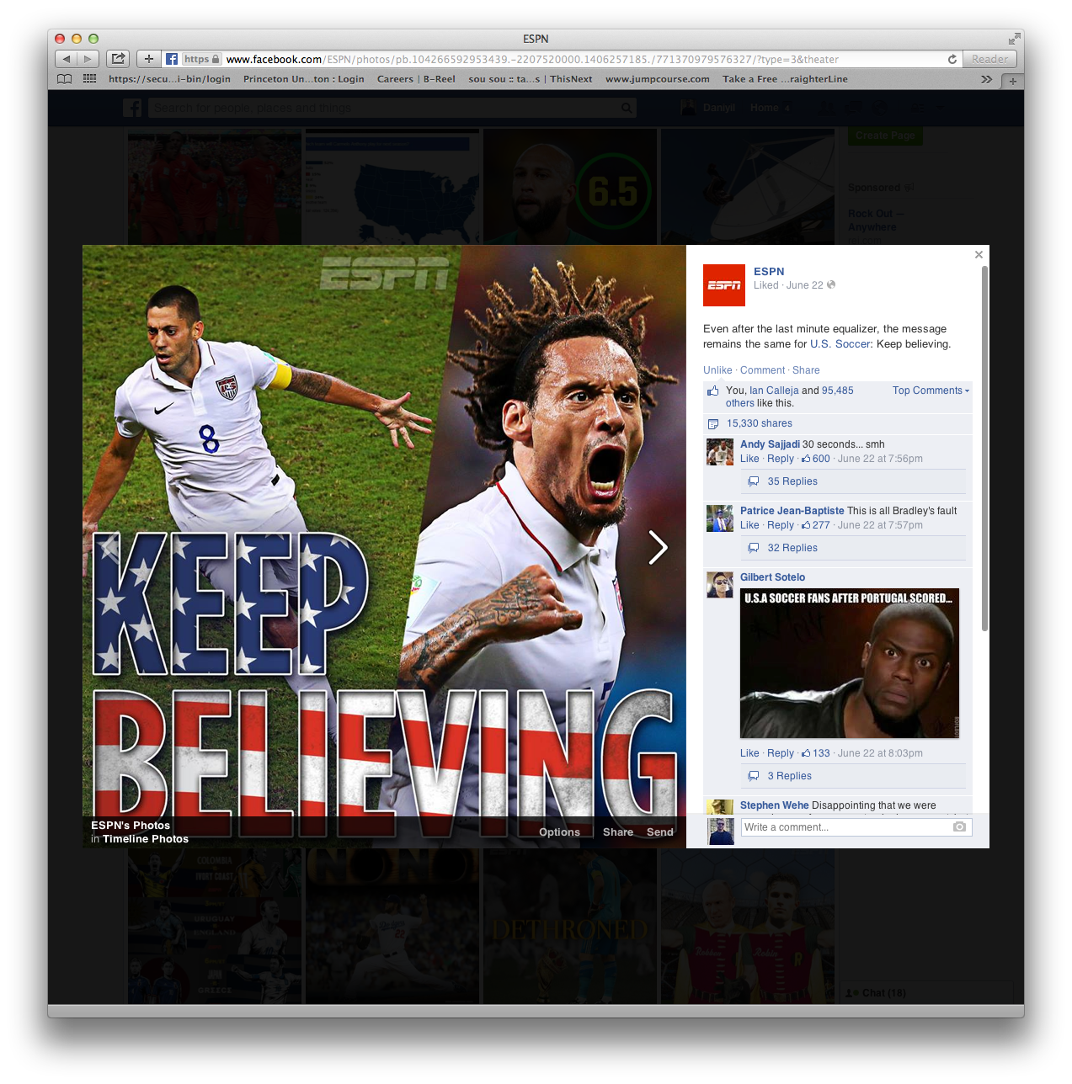View the 600 likes on Andy's comment
This screenshot has height=1084, width=1072.
[x=816, y=459]
